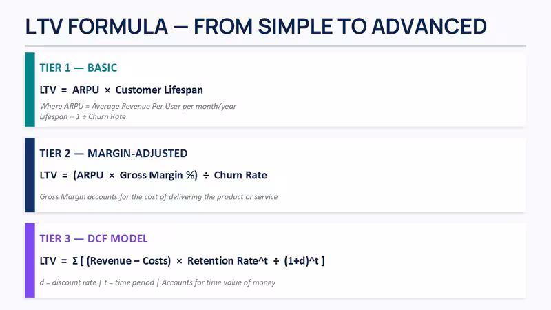Click the word ADVANCED in the title
551x310 pixels.
(x=429, y=27)
